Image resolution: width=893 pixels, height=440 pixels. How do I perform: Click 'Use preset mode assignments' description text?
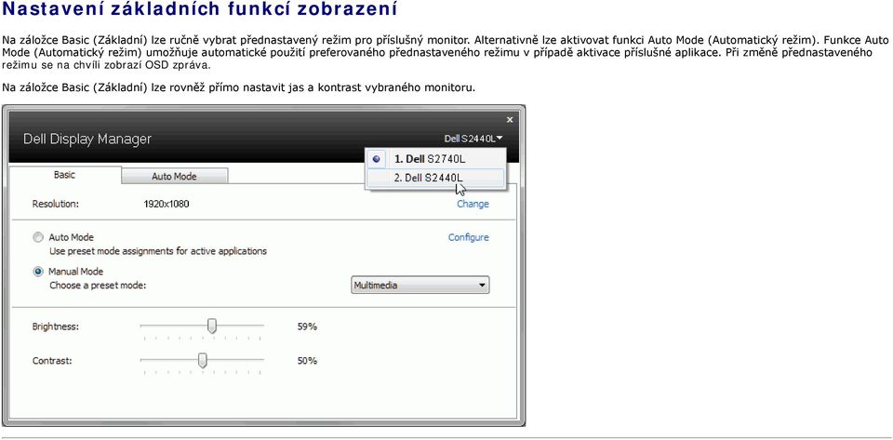[x=158, y=251]
